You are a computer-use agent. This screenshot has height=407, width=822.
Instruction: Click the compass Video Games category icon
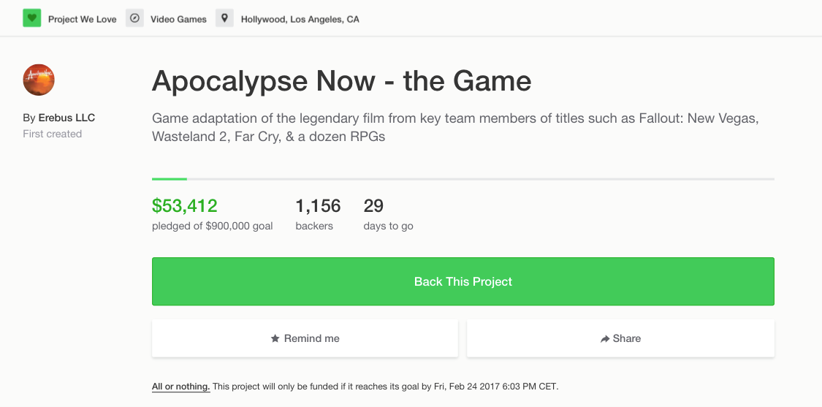click(134, 18)
